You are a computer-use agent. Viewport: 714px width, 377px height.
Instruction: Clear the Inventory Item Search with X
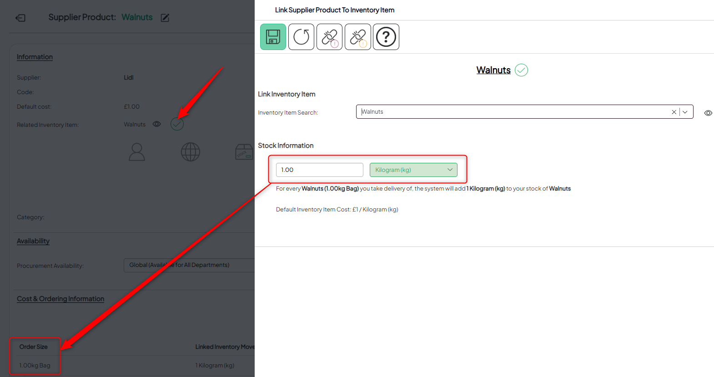point(674,112)
